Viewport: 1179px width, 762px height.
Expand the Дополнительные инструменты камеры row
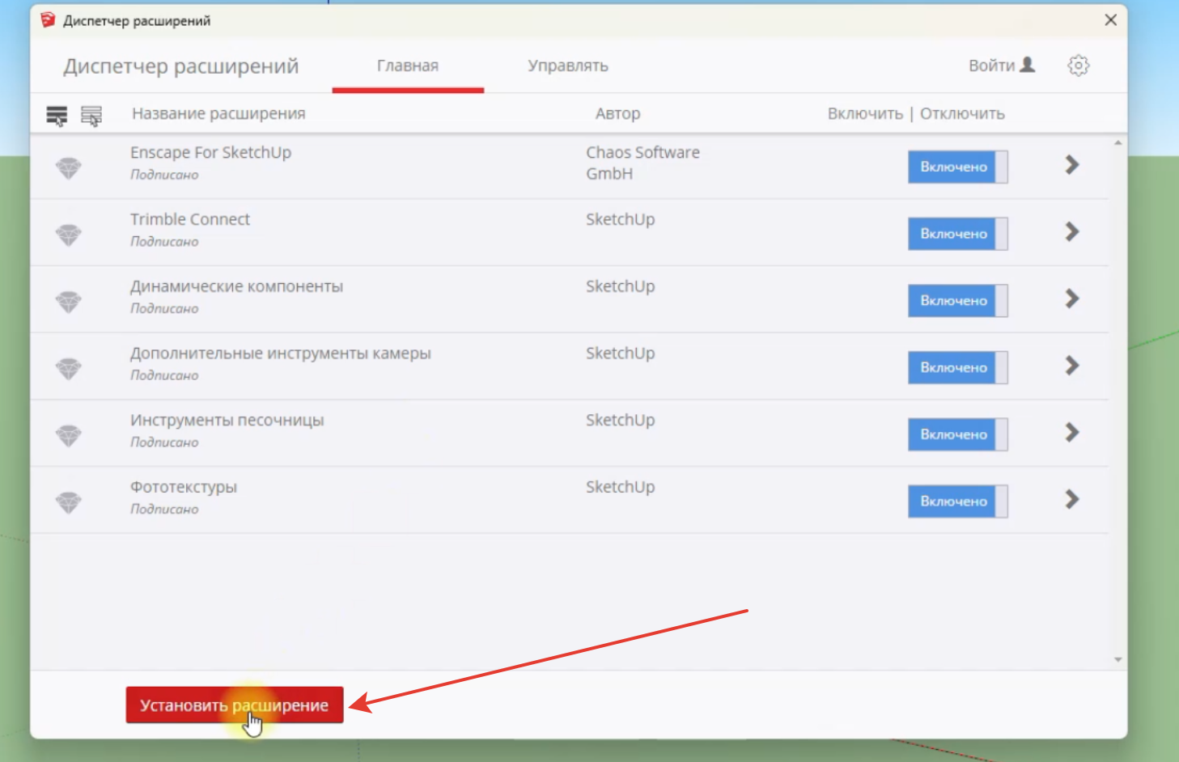pyautogui.click(x=1072, y=366)
